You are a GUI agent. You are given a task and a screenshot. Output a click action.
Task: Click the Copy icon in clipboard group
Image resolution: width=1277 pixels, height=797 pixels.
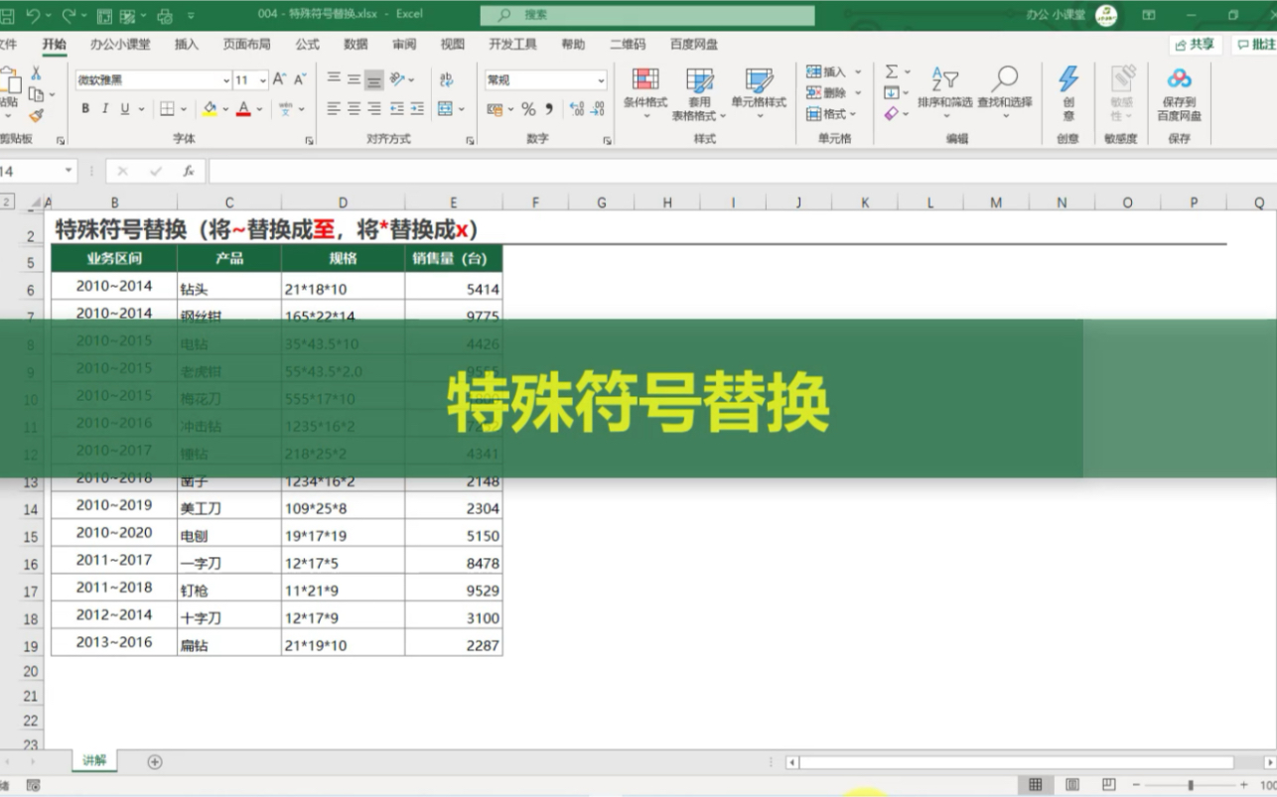(36, 94)
